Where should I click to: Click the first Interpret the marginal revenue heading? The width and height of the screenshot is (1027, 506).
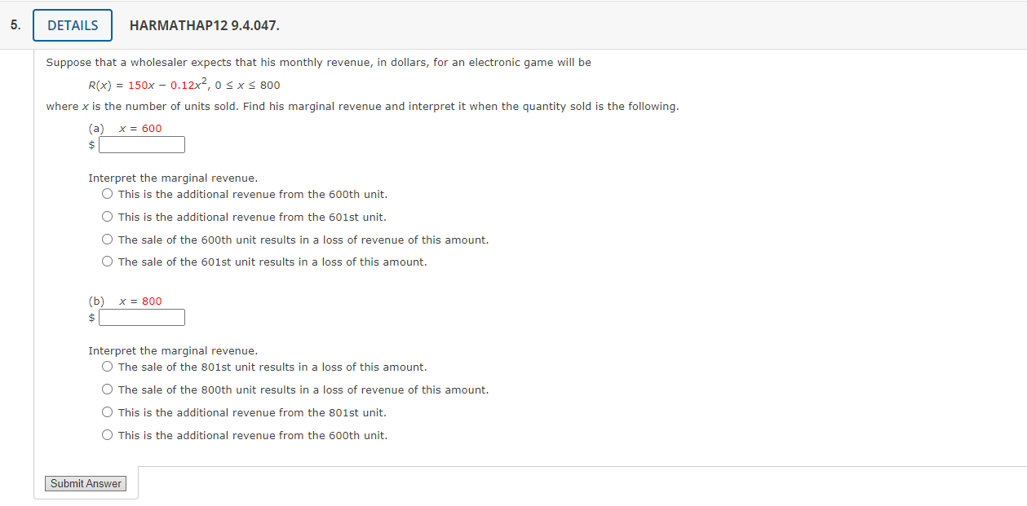171,178
